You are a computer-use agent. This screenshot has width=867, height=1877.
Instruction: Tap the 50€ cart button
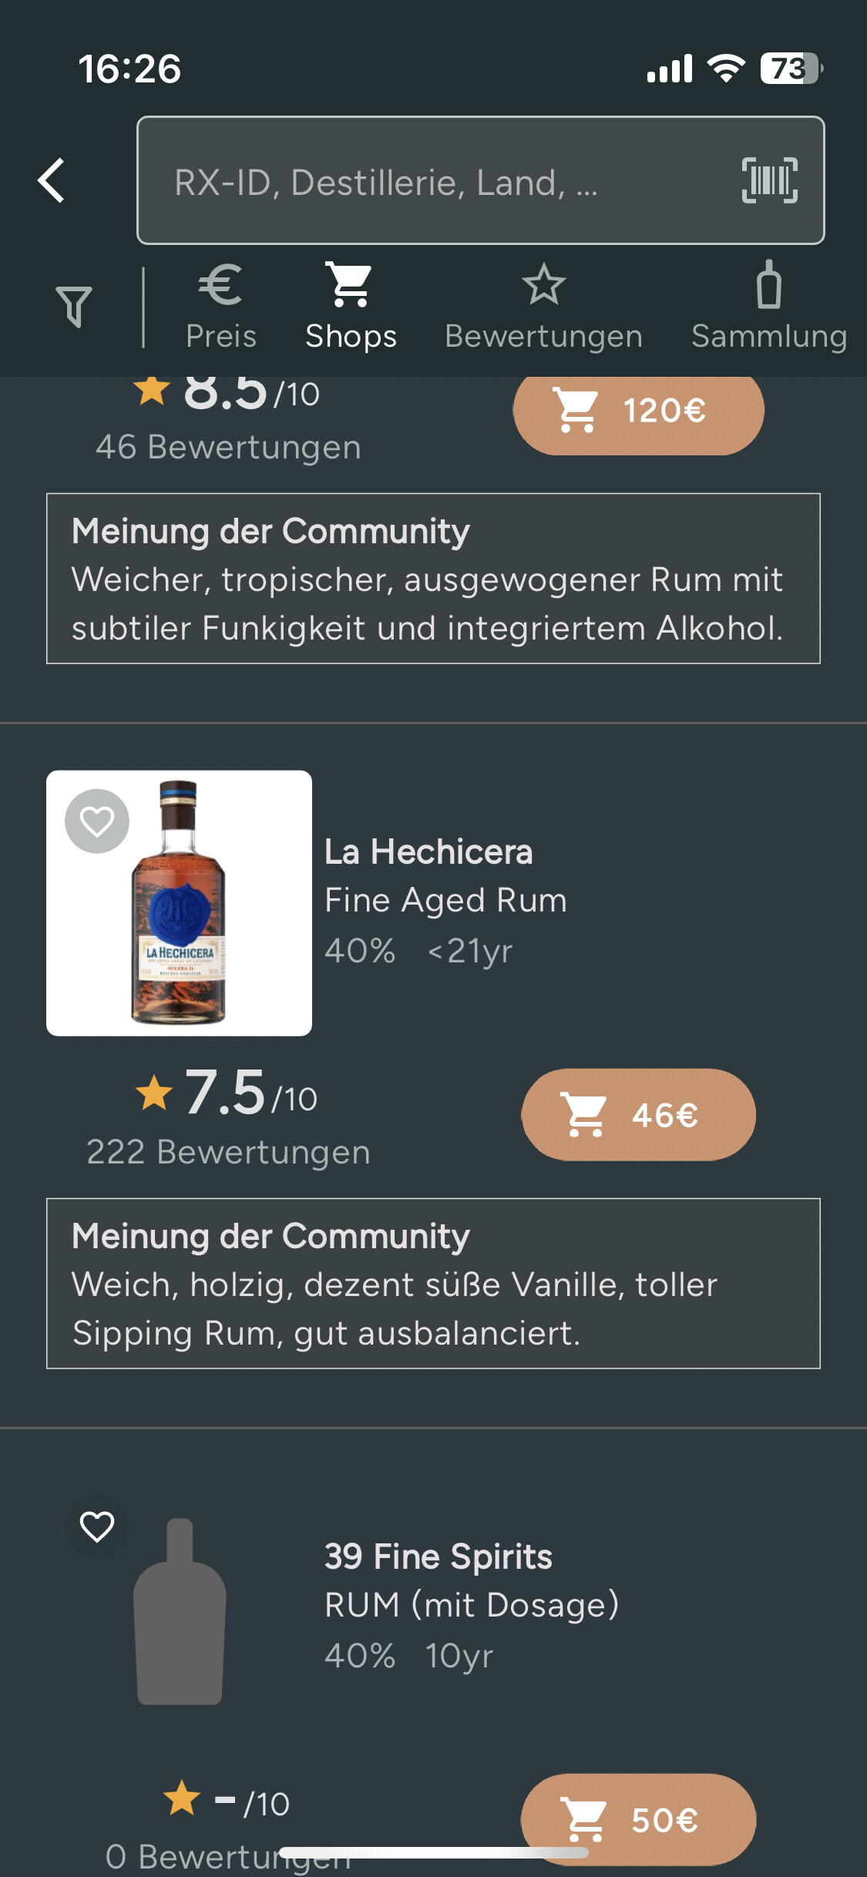pyautogui.click(x=638, y=1820)
